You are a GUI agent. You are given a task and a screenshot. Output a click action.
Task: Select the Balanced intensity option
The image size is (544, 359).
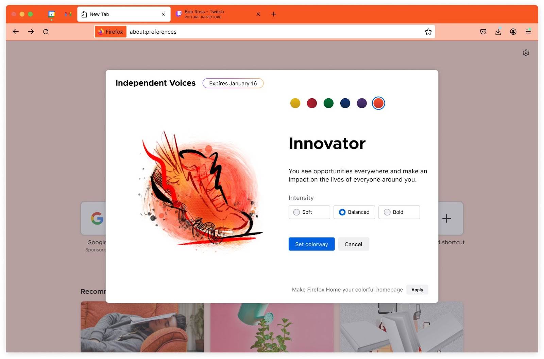(354, 212)
